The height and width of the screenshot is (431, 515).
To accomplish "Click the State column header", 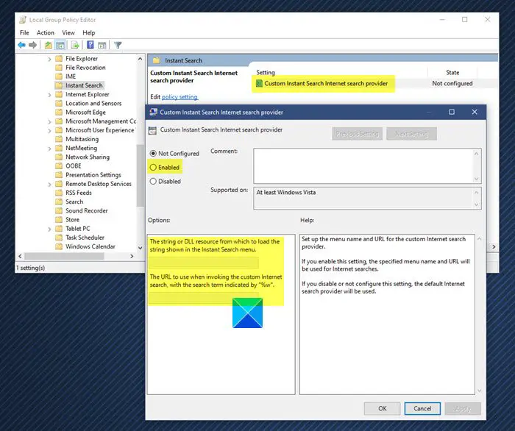I will pos(452,73).
